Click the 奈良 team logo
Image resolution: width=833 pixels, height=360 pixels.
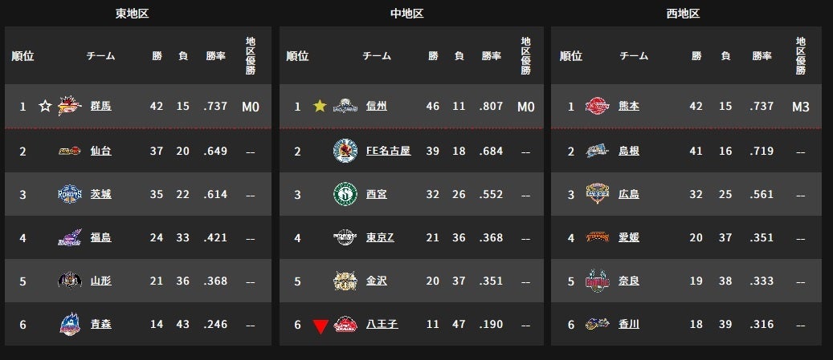click(x=598, y=281)
